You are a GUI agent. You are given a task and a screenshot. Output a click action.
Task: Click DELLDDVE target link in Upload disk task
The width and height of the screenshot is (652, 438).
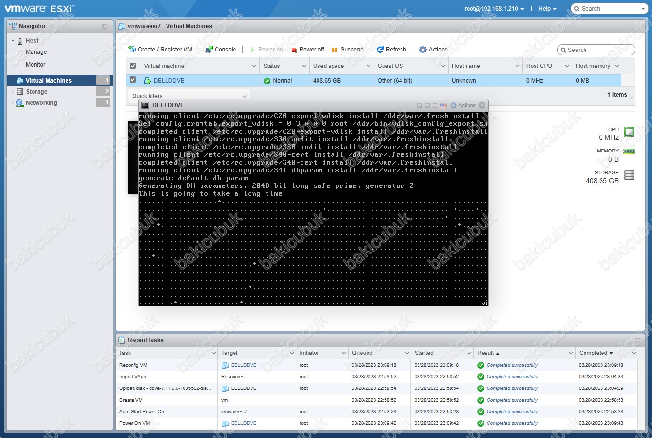click(x=244, y=388)
